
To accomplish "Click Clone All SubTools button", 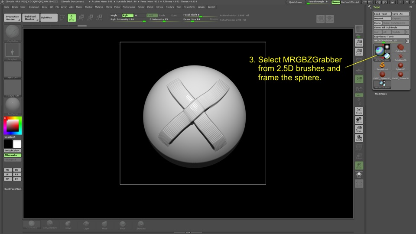I will (391, 28).
